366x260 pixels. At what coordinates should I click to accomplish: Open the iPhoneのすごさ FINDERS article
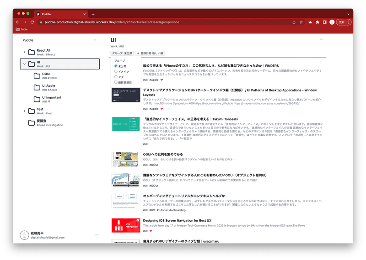tap(211, 66)
